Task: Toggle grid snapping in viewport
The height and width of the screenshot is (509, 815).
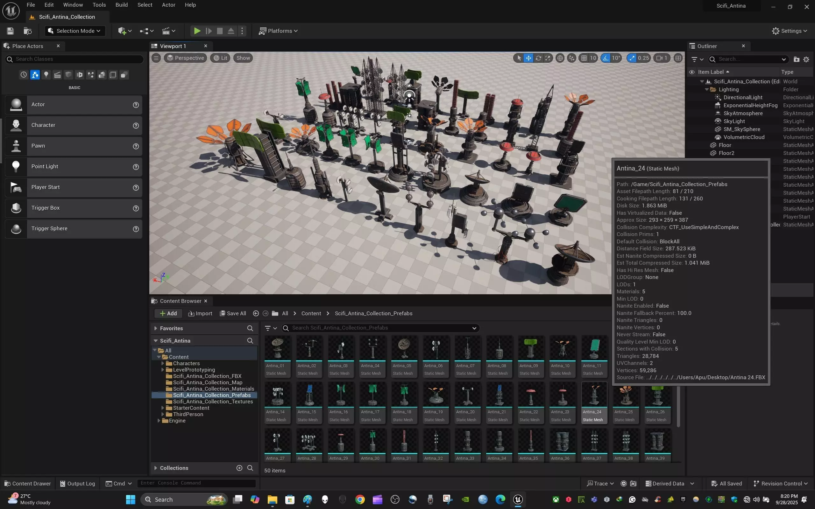Action: pos(584,58)
